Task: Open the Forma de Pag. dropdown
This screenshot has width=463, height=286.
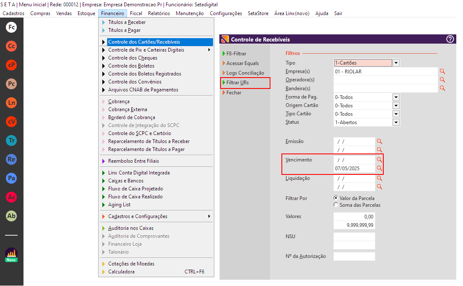Action: [396, 97]
